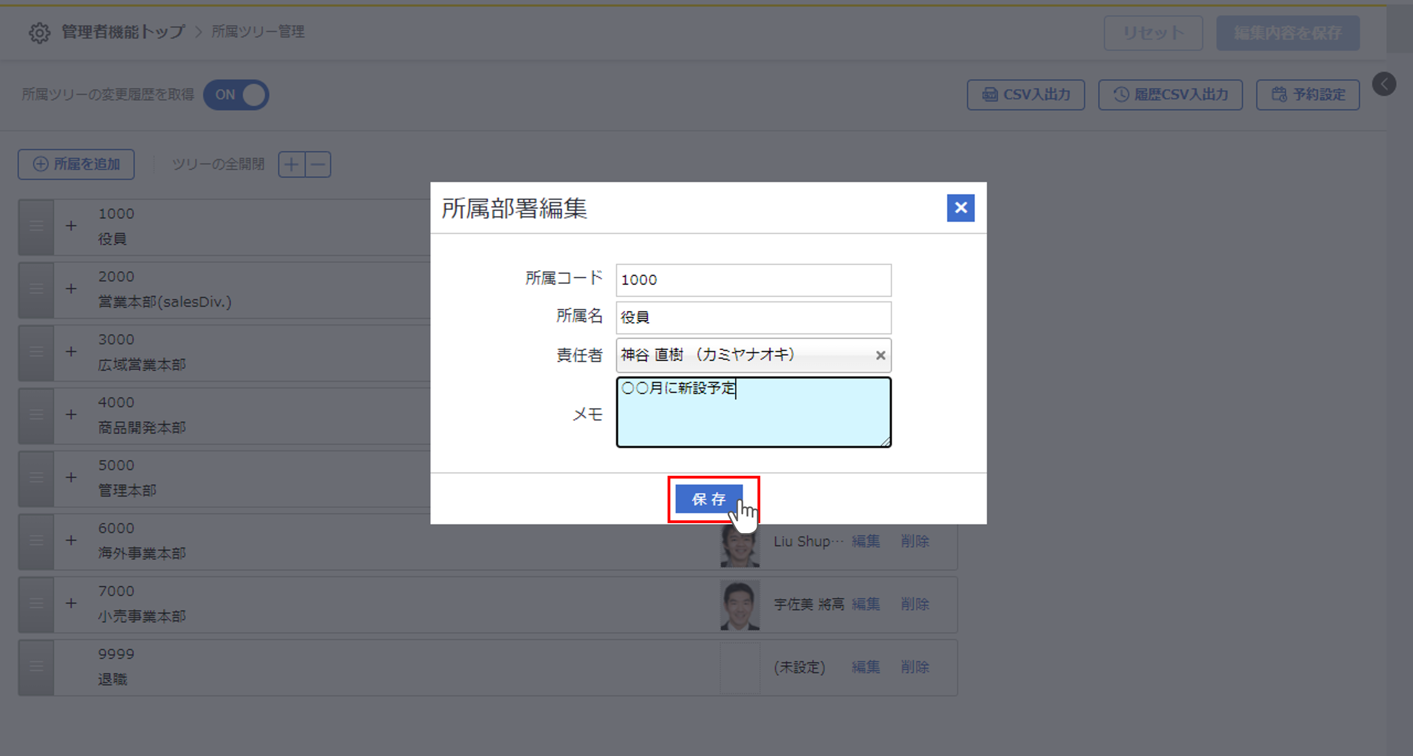Expand the 5000 管理本部 row
1413x756 pixels.
pyautogui.click(x=71, y=477)
